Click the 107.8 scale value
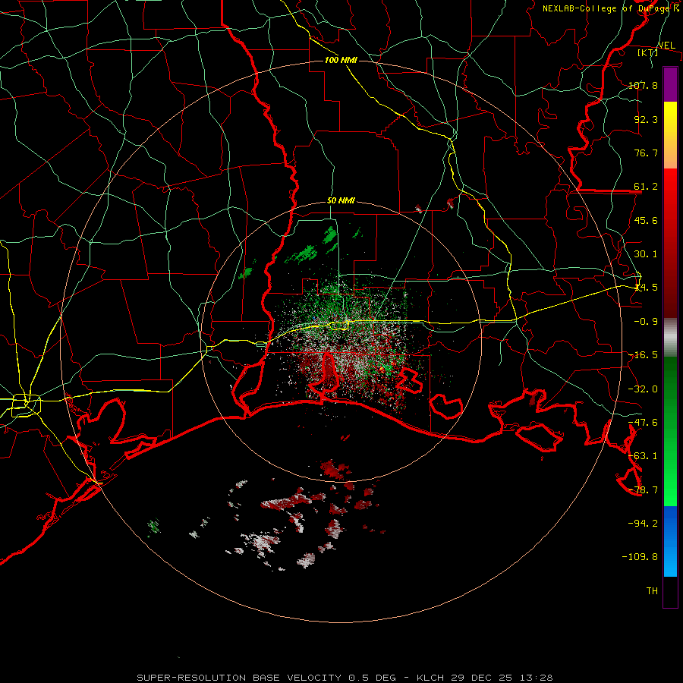Image resolution: width=683 pixels, height=683 pixels. point(643,85)
